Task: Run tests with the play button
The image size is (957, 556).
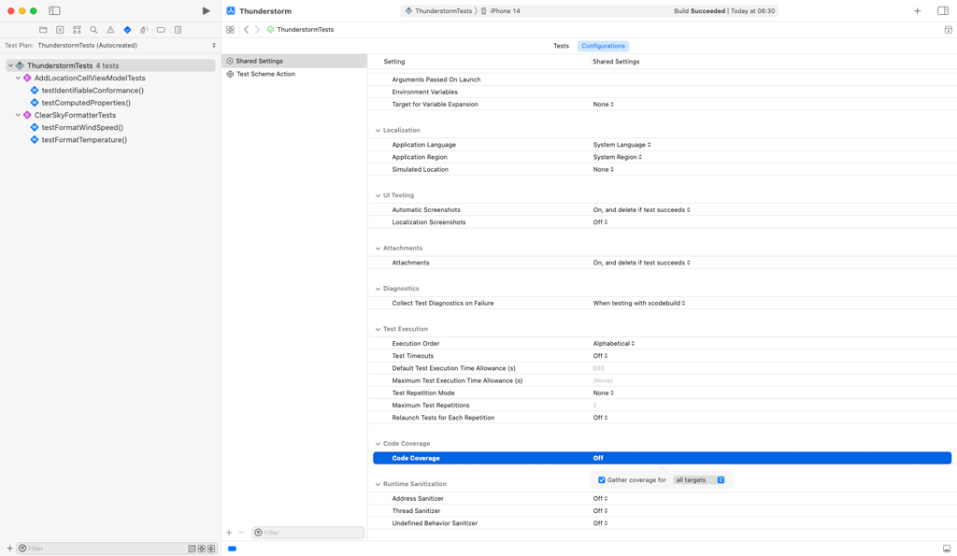Action: (x=205, y=10)
